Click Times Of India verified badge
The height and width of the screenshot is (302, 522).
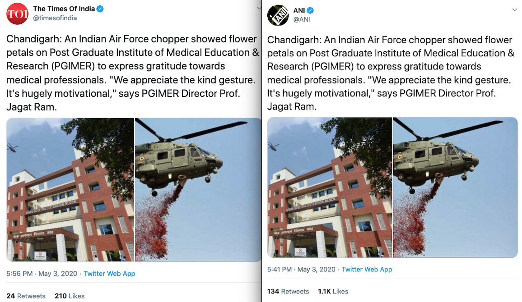100,9
